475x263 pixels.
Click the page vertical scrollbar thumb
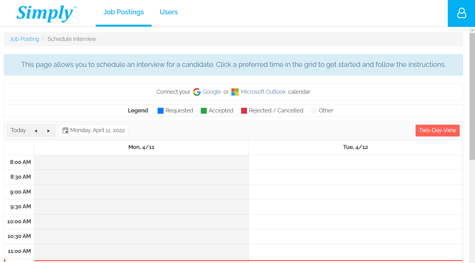472,97
